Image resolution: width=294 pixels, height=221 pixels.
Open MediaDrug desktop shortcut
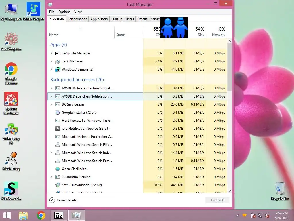(x=11, y=161)
